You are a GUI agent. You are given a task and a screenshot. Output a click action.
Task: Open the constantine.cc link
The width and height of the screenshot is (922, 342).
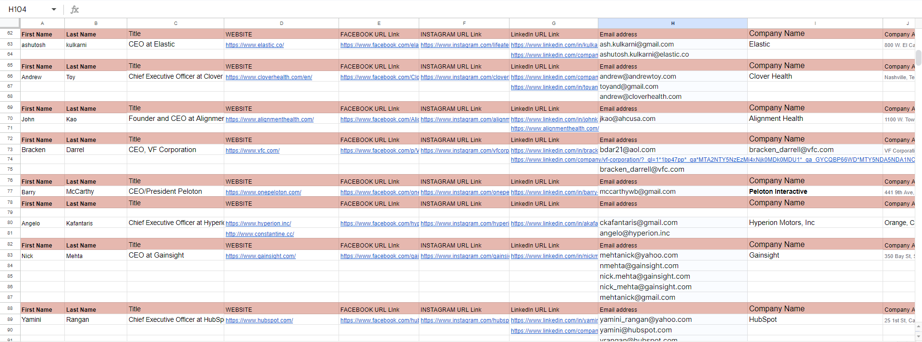point(260,234)
